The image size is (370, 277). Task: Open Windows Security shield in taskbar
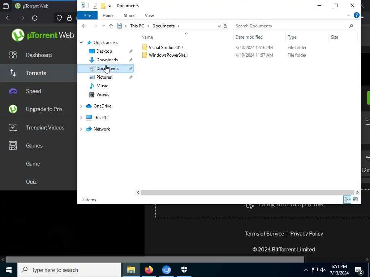coord(184,270)
